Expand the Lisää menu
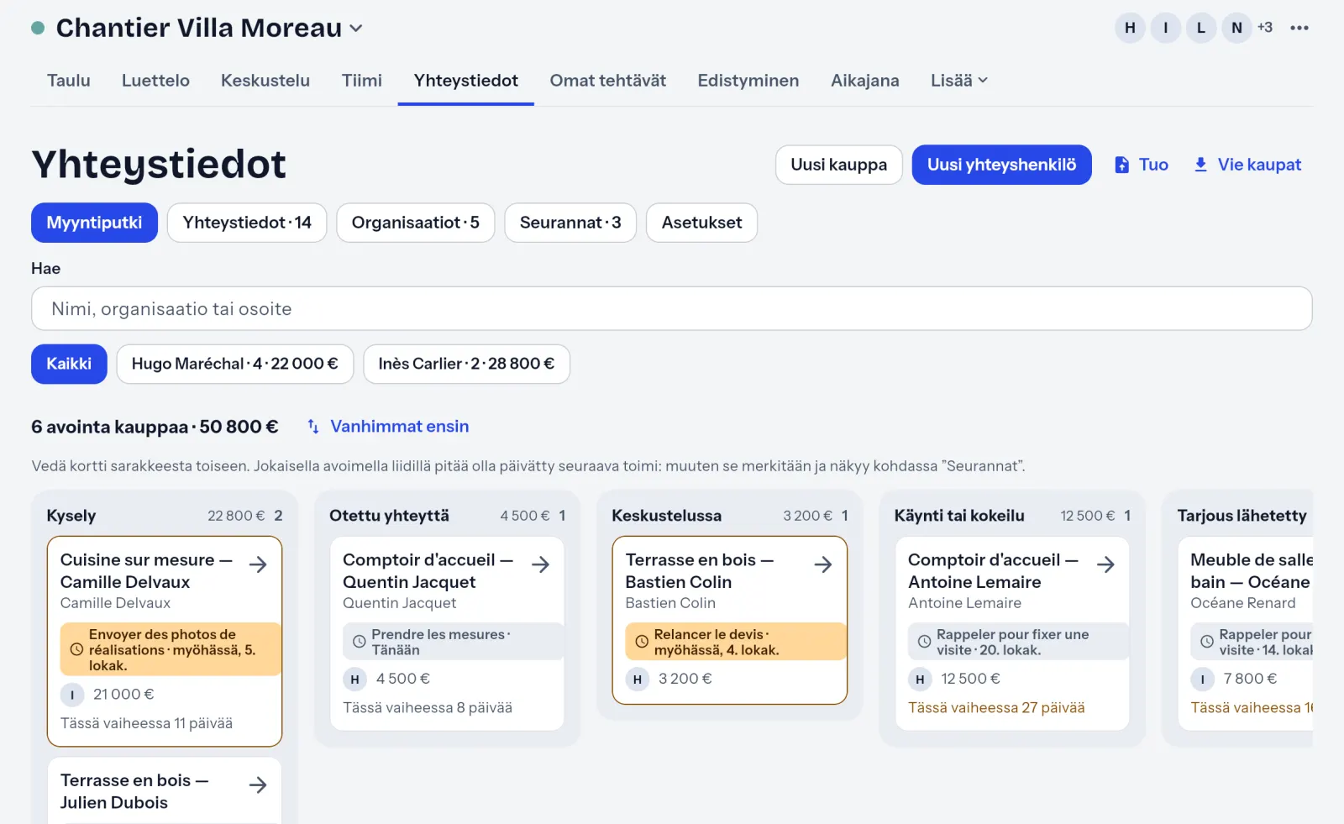This screenshot has height=824, width=1344. (958, 81)
